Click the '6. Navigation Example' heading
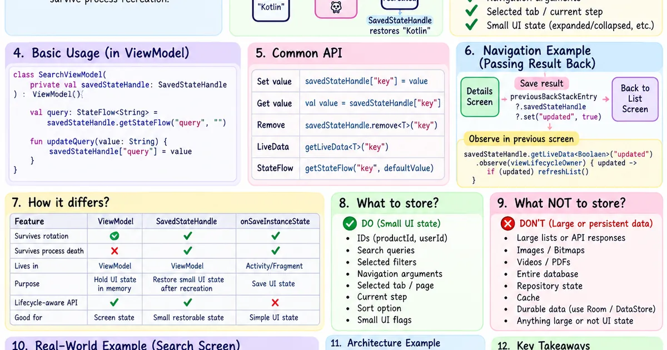667x350 pixels. tap(528, 51)
